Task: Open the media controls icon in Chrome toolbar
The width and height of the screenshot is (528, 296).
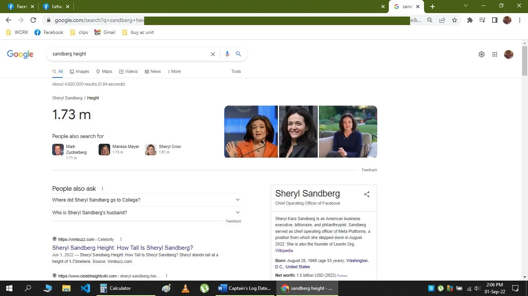Action: (482, 20)
